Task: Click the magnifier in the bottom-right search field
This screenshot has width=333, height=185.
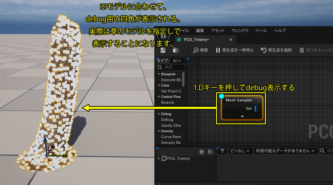Action: tap(322, 151)
